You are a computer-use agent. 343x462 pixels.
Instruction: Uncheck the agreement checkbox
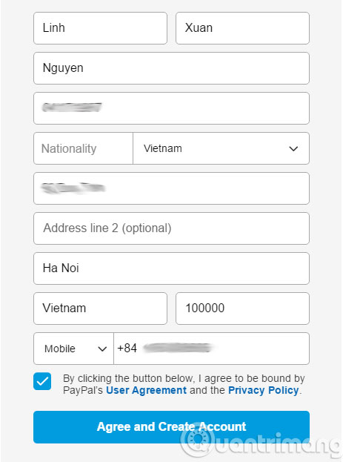pos(42,381)
